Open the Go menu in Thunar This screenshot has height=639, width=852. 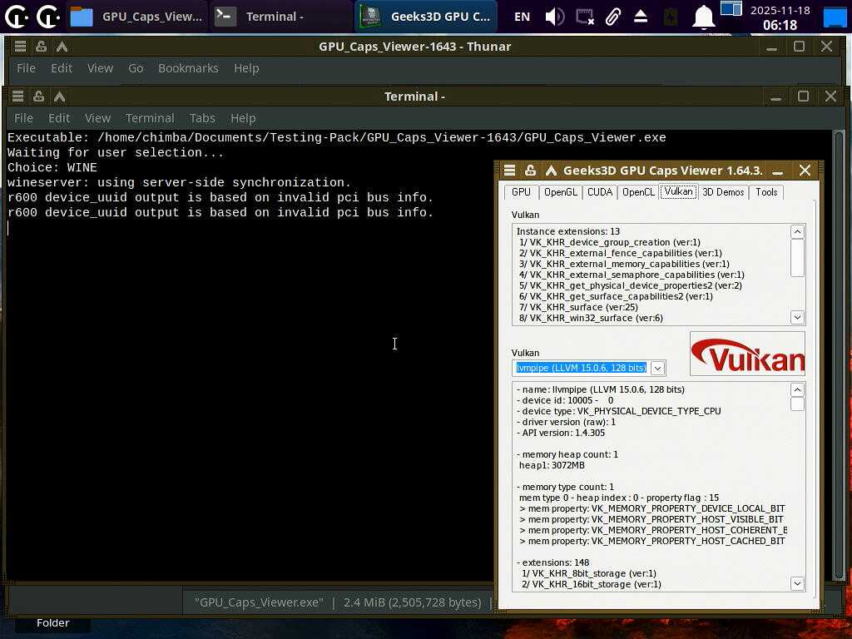136,68
